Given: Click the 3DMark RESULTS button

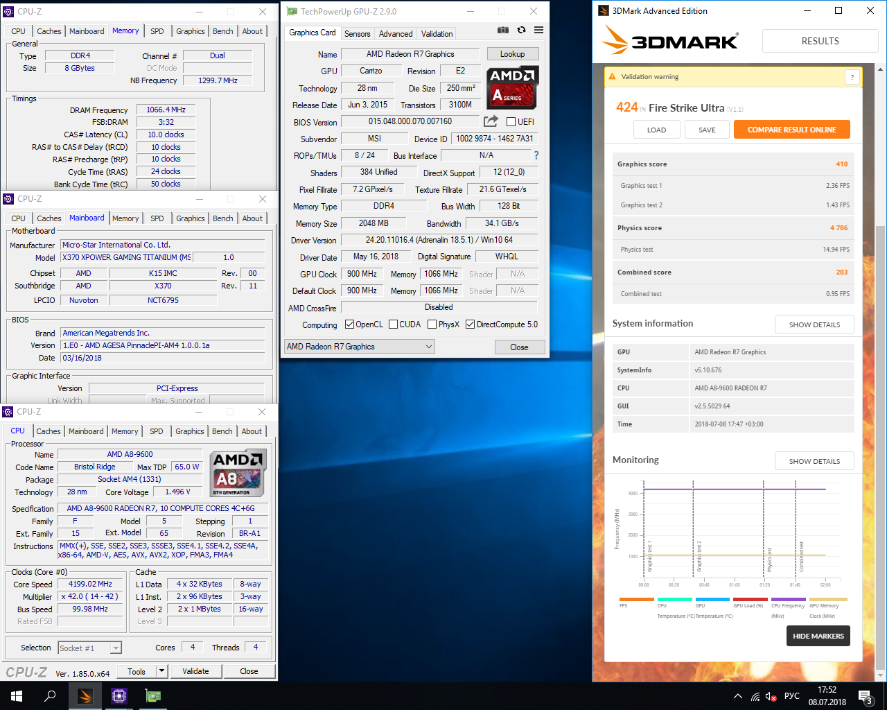Looking at the screenshot, I should (820, 41).
